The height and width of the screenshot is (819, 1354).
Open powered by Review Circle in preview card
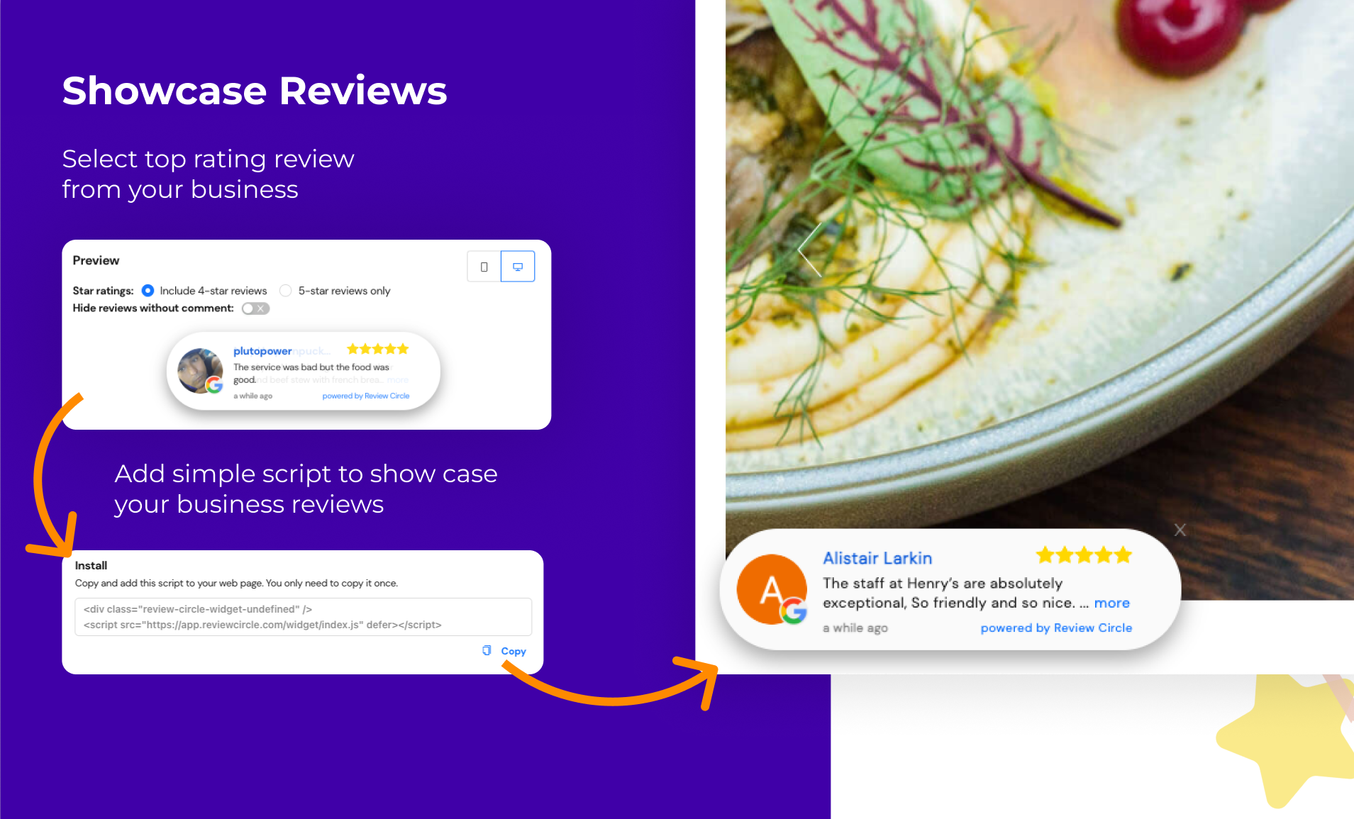click(x=366, y=396)
